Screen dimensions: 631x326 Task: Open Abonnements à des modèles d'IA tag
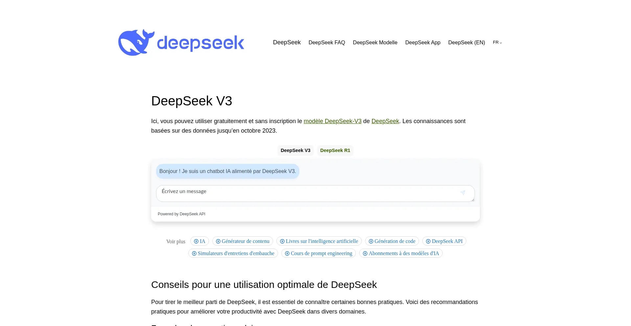401,253
